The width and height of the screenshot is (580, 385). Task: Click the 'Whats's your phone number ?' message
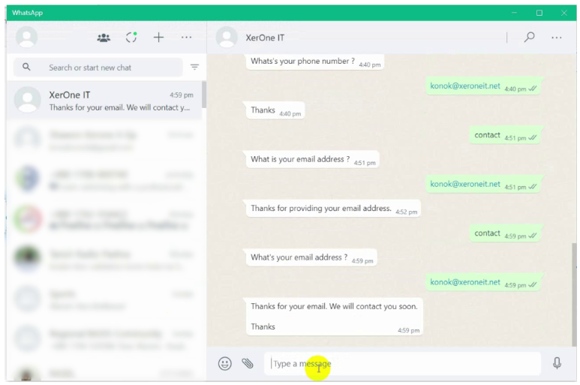(315, 62)
